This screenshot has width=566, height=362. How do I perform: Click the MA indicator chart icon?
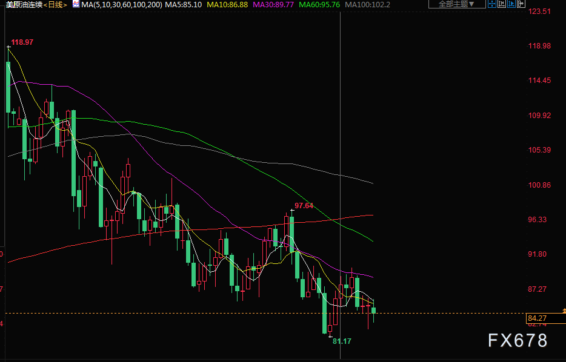pyautogui.click(x=75, y=4)
